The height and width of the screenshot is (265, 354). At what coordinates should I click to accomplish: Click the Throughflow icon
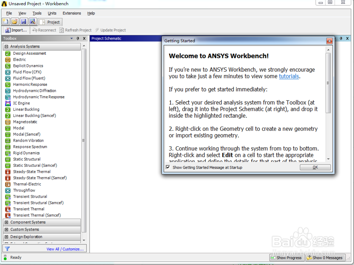point(8,190)
